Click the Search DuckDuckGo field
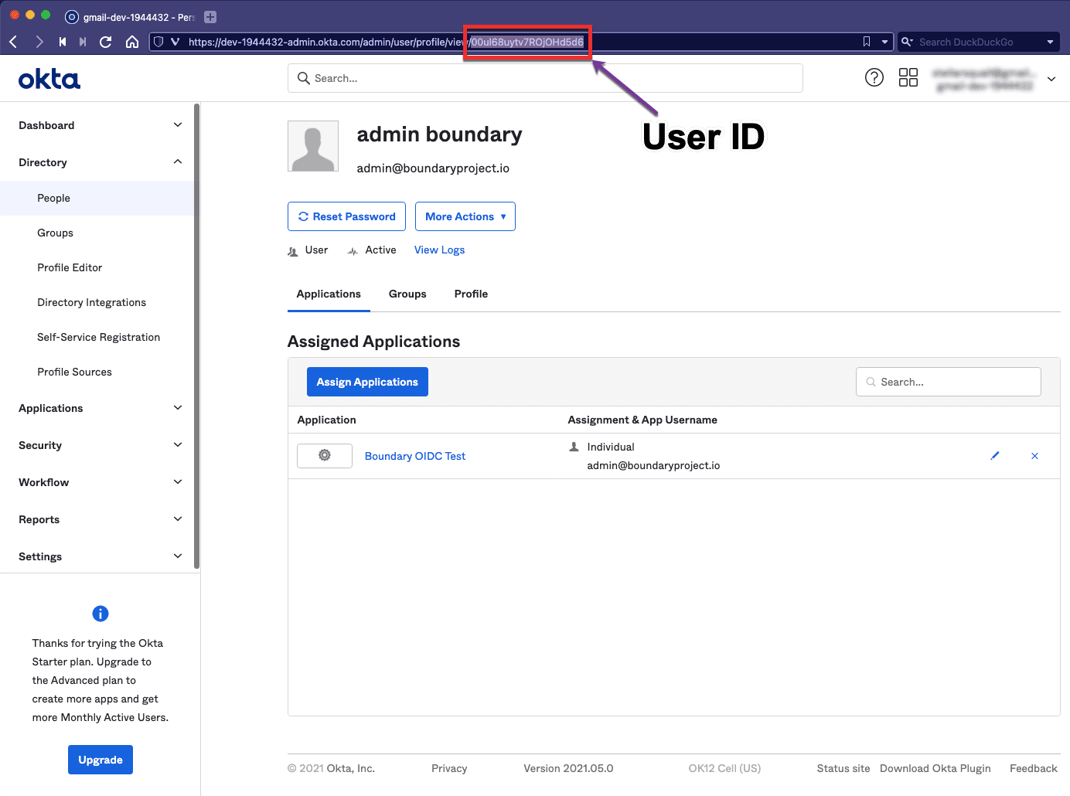 (978, 42)
